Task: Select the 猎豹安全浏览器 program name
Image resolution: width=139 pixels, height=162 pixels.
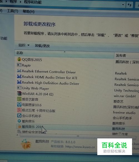Action: pos(33,132)
